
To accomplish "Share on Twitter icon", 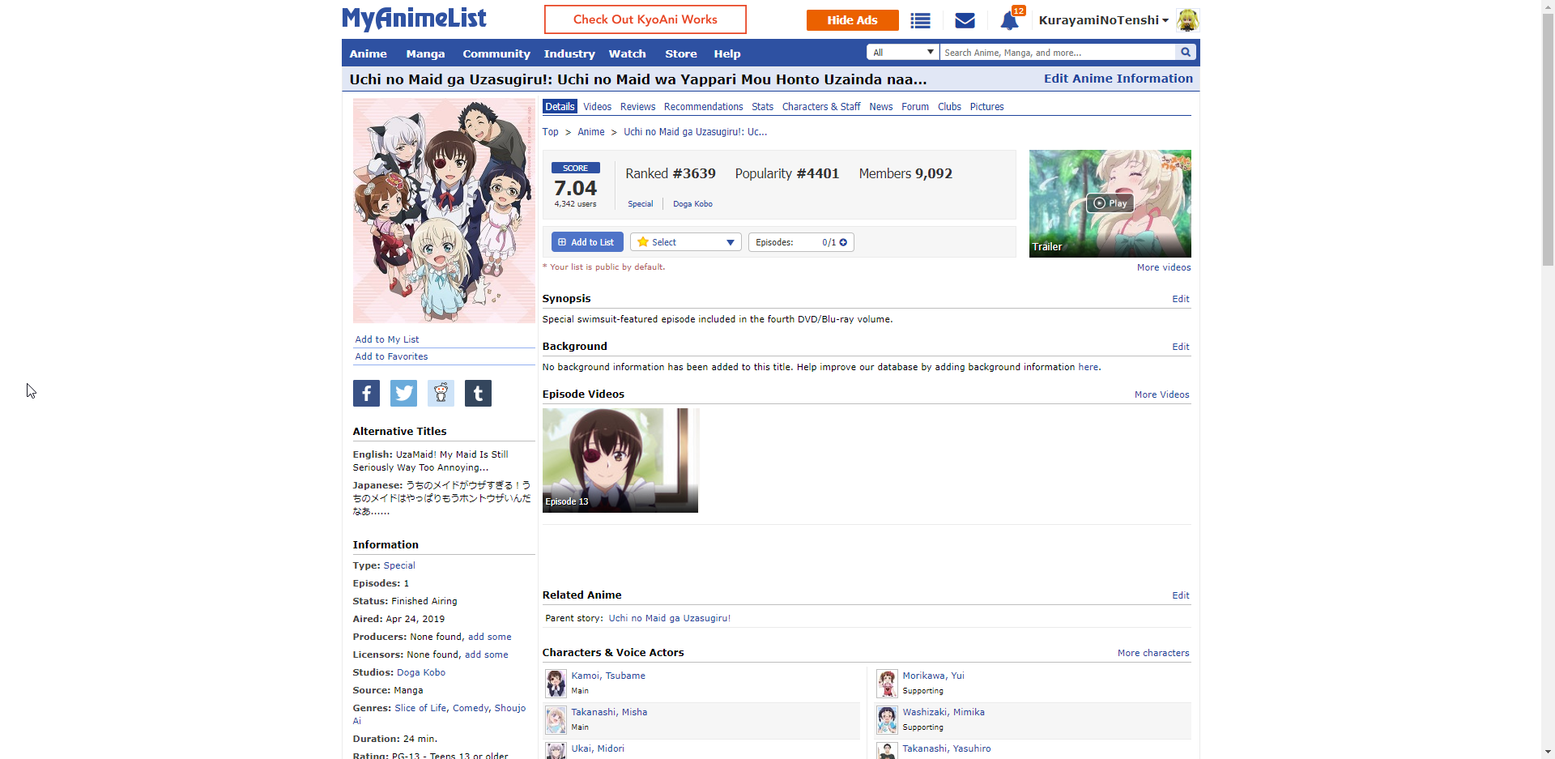I will point(403,394).
